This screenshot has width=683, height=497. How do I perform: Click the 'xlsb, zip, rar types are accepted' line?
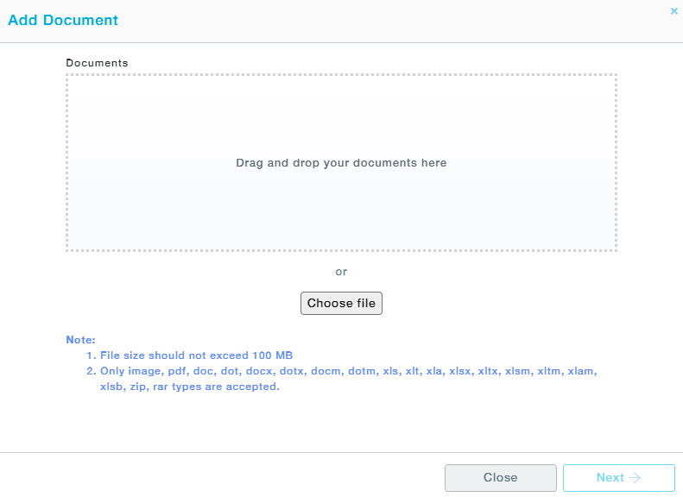189,387
